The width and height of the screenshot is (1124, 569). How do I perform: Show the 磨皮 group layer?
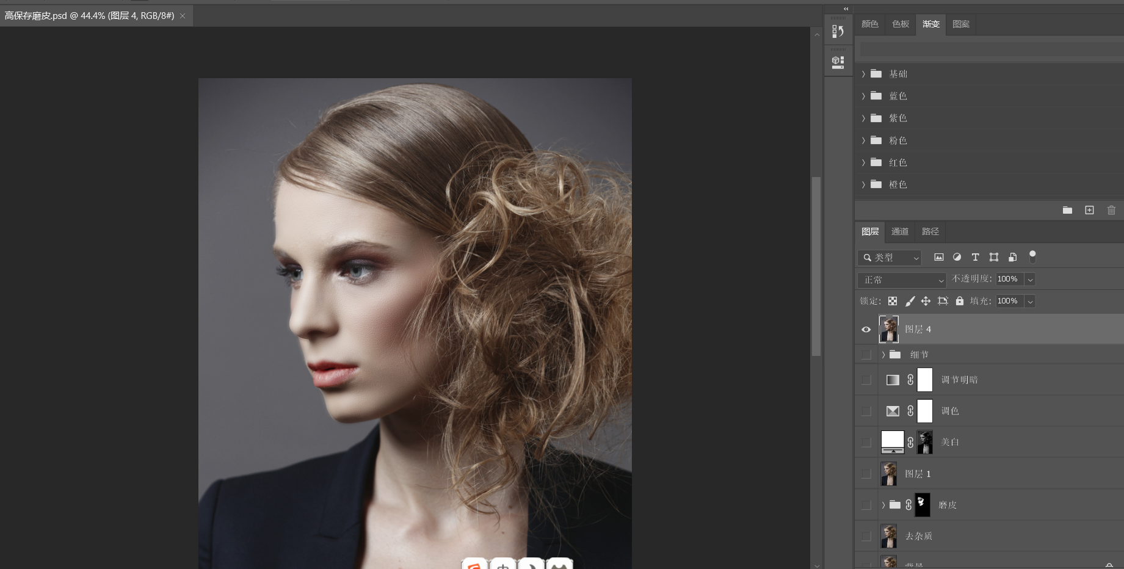click(866, 505)
